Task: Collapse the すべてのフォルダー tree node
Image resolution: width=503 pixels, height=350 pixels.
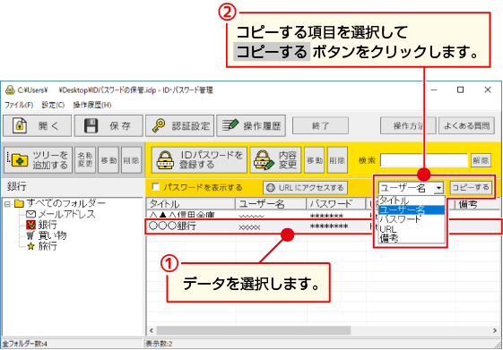Action: tap(8, 204)
